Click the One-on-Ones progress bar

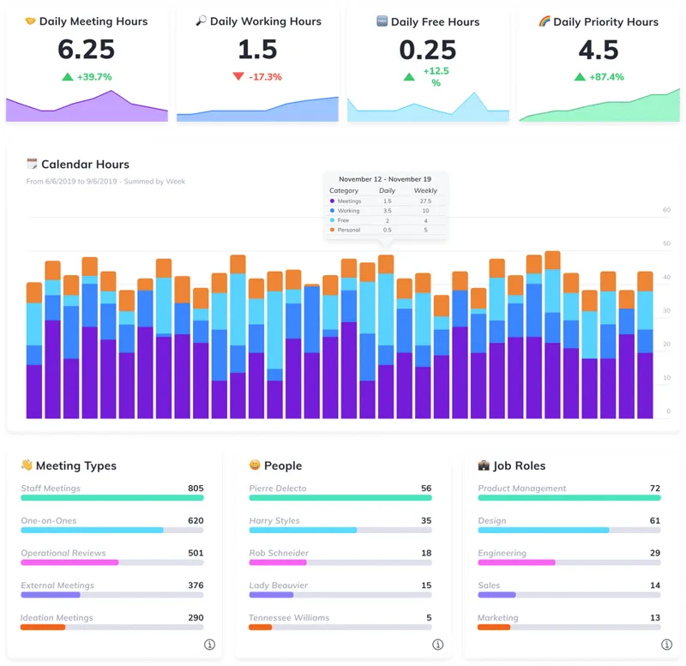click(112, 530)
